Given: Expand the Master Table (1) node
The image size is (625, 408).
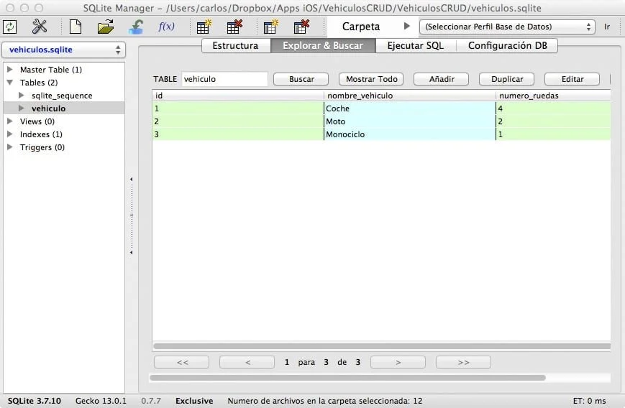Looking at the screenshot, I should [x=10, y=69].
